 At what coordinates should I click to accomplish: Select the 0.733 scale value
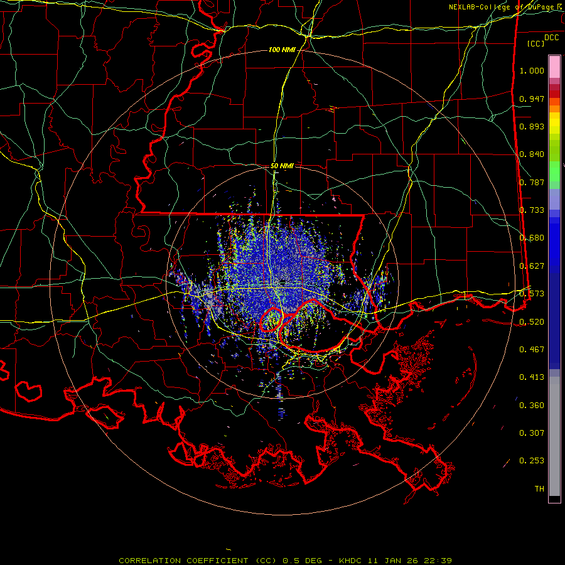coord(532,210)
